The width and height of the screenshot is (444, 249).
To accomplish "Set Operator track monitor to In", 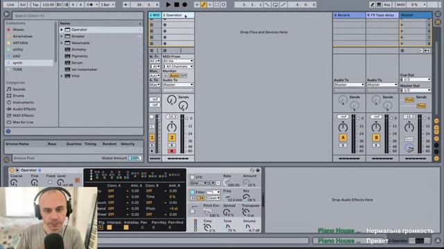I will 166,75.
